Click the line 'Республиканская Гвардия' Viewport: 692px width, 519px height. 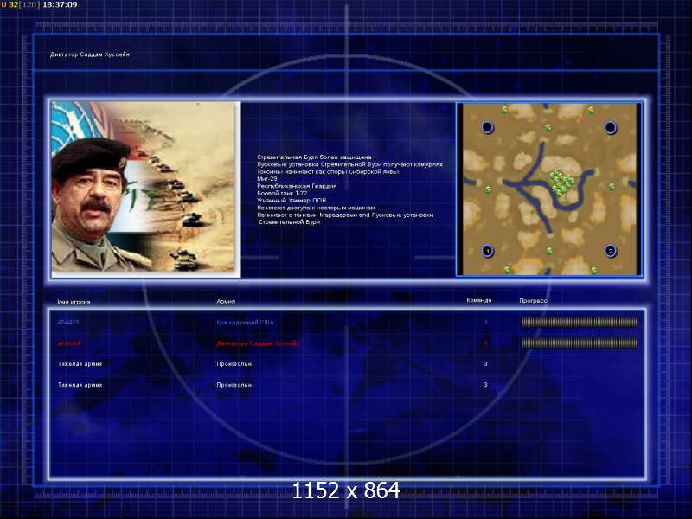pos(297,186)
